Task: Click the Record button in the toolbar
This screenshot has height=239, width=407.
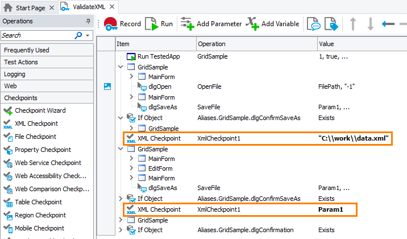Action: (x=122, y=24)
